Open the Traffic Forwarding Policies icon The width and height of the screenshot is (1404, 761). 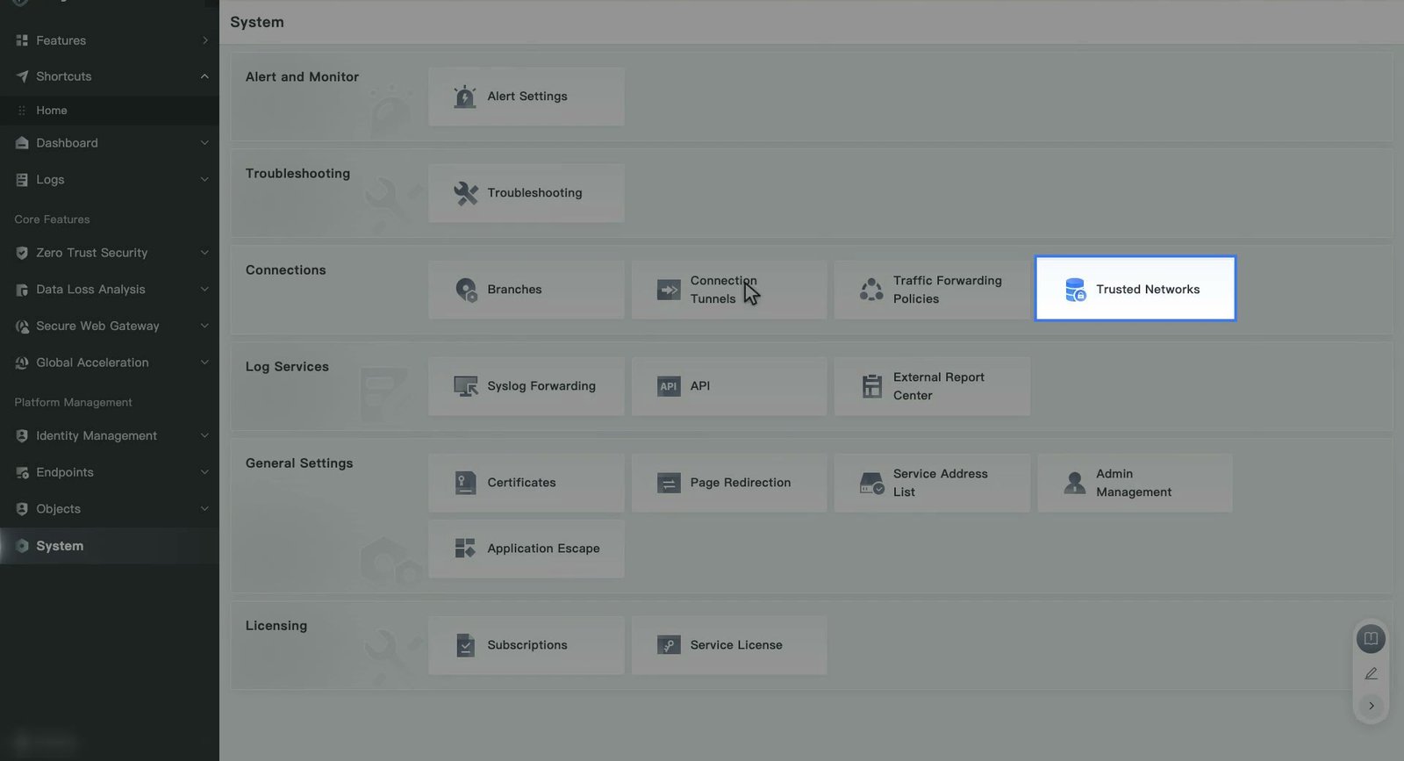[871, 290]
